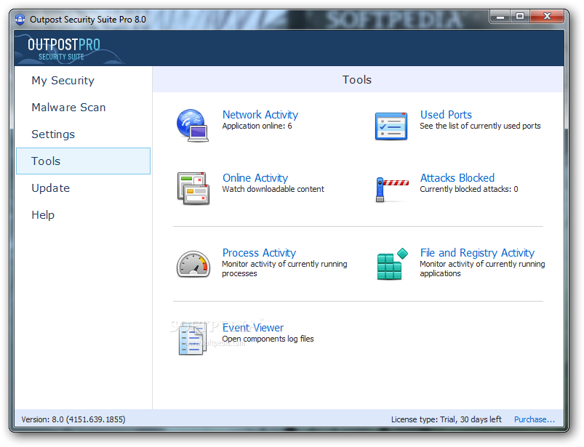Open the Event Viewer link
The image size is (584, 447).
click(x=253, y=328)
